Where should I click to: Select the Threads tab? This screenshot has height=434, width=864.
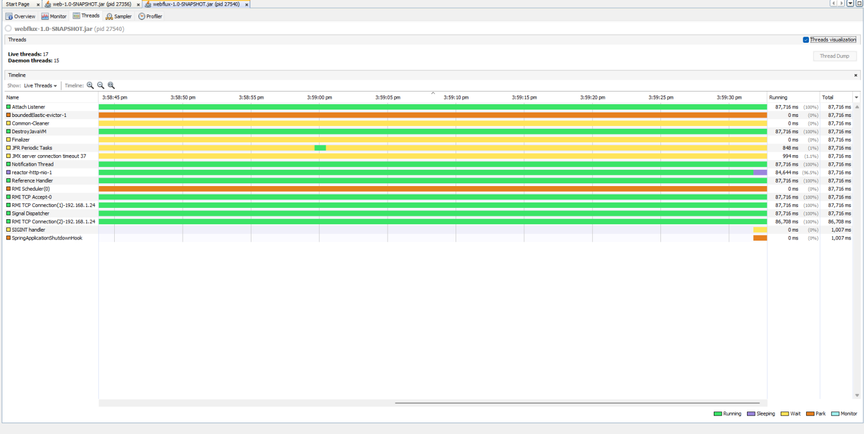[x=86, y=16]
